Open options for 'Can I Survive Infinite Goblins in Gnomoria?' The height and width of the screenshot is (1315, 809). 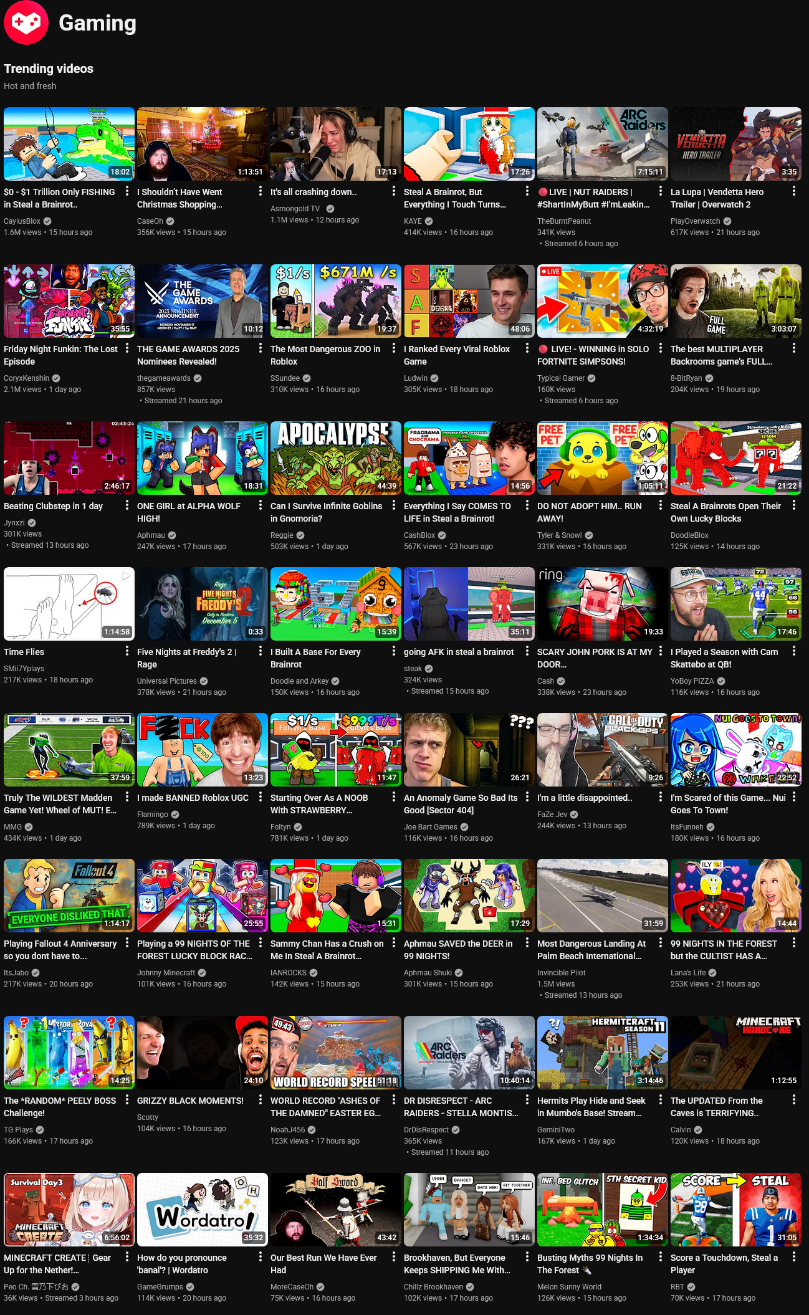394,505
